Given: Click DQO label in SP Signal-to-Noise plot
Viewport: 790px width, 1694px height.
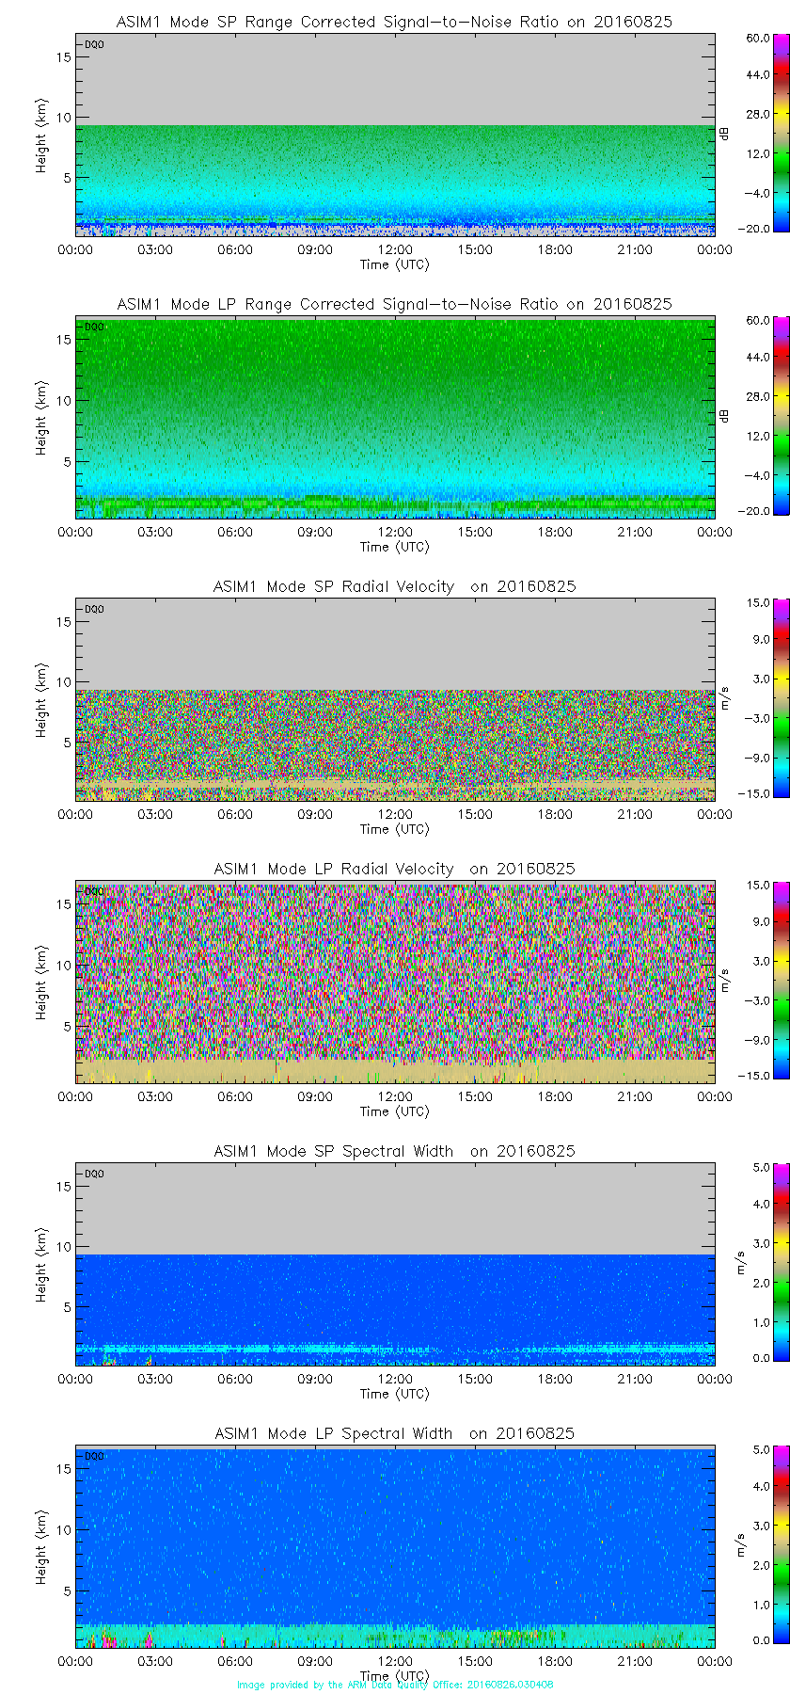Looking at the screenshot, I should click(94, 44).
